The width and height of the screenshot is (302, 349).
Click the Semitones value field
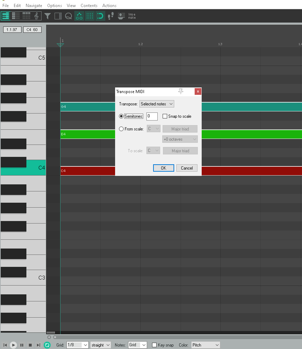(152, 116)
